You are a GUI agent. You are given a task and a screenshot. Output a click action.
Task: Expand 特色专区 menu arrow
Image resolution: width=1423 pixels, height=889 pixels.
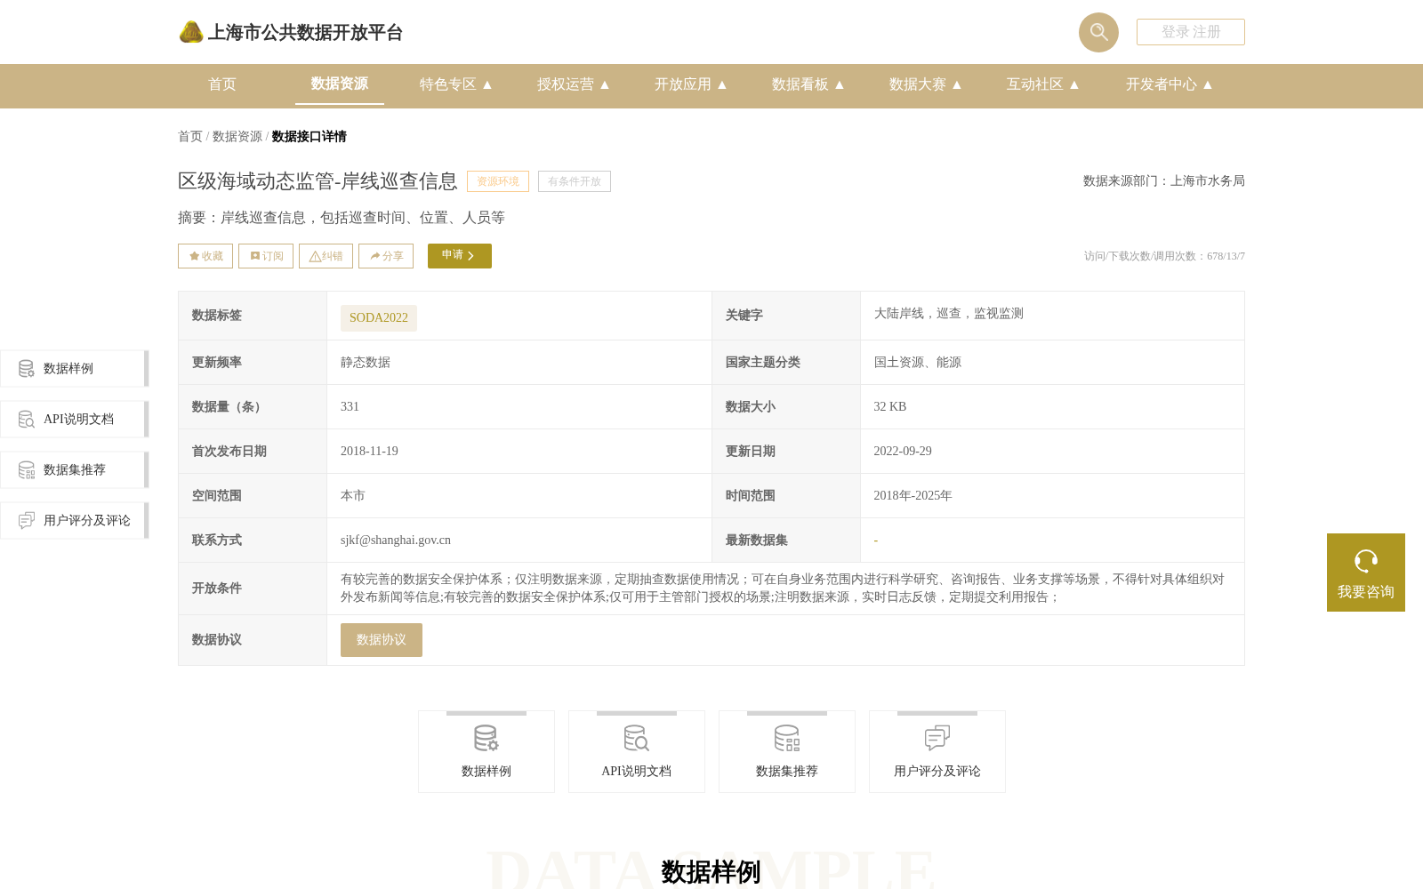pyautogui.click(x=487, y=84)
